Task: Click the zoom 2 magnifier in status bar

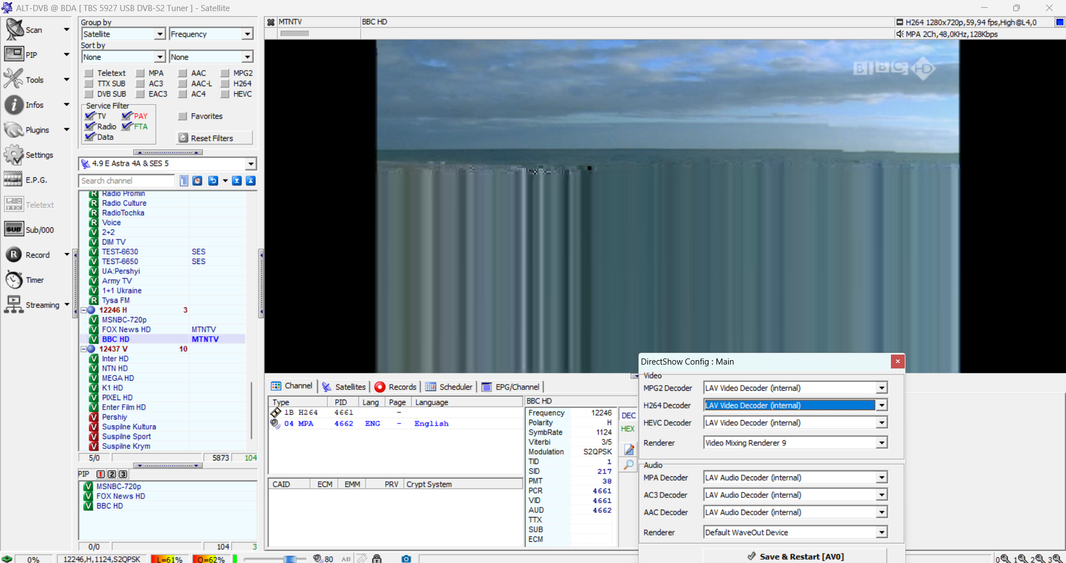Action: 1039,559
